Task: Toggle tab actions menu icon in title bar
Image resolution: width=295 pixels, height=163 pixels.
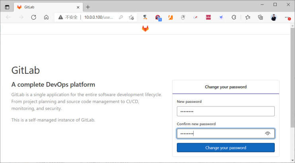Action: tap(7, 7)
